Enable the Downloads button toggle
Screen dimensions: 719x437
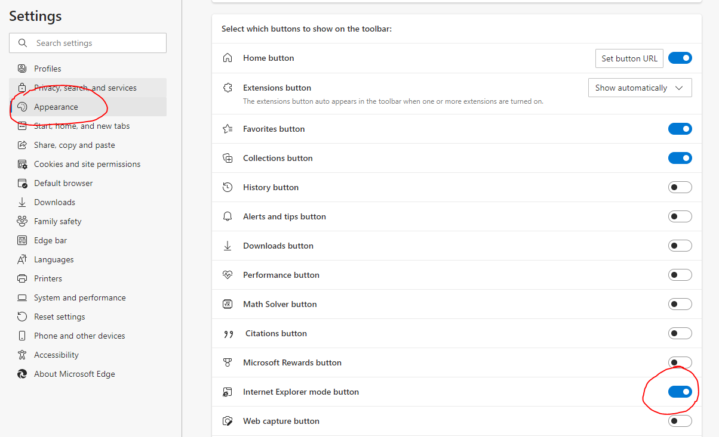680,246
